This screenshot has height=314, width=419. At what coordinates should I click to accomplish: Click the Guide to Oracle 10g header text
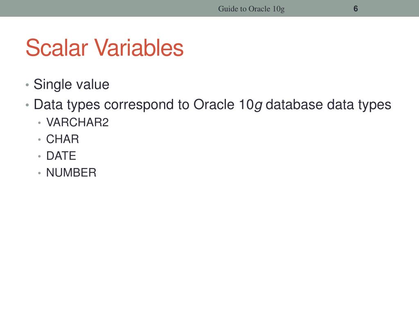[x=251, y=9]
